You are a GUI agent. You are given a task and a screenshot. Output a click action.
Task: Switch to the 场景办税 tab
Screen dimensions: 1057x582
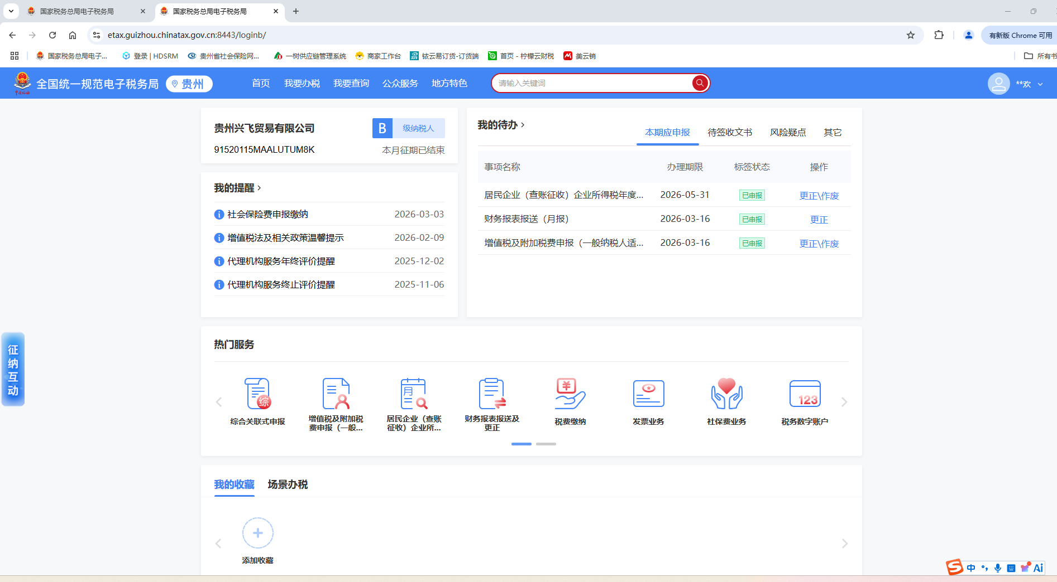click(288, 484)
